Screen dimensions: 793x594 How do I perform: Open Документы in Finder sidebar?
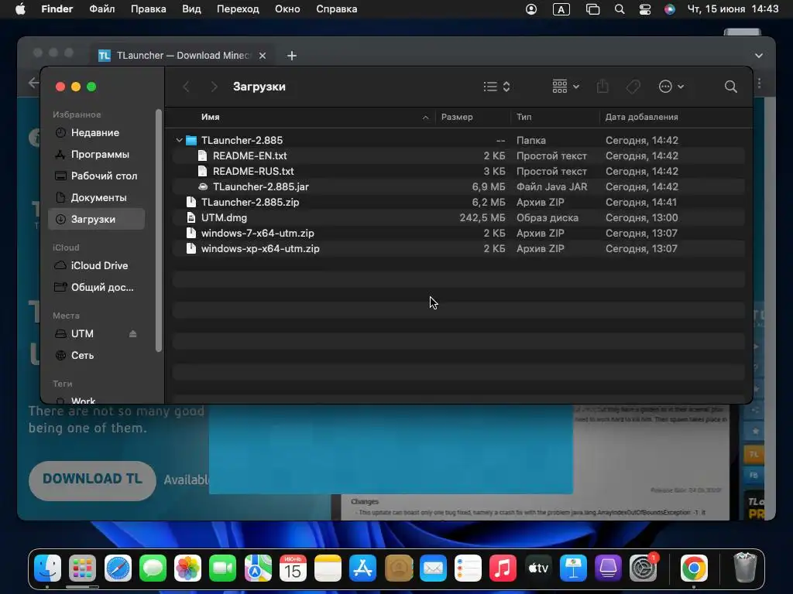(97, 197)
